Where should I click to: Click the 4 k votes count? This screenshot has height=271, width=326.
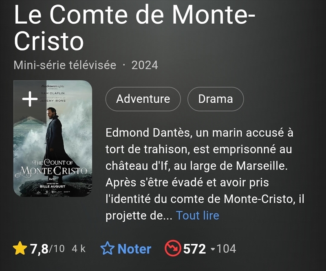[79, 249]
